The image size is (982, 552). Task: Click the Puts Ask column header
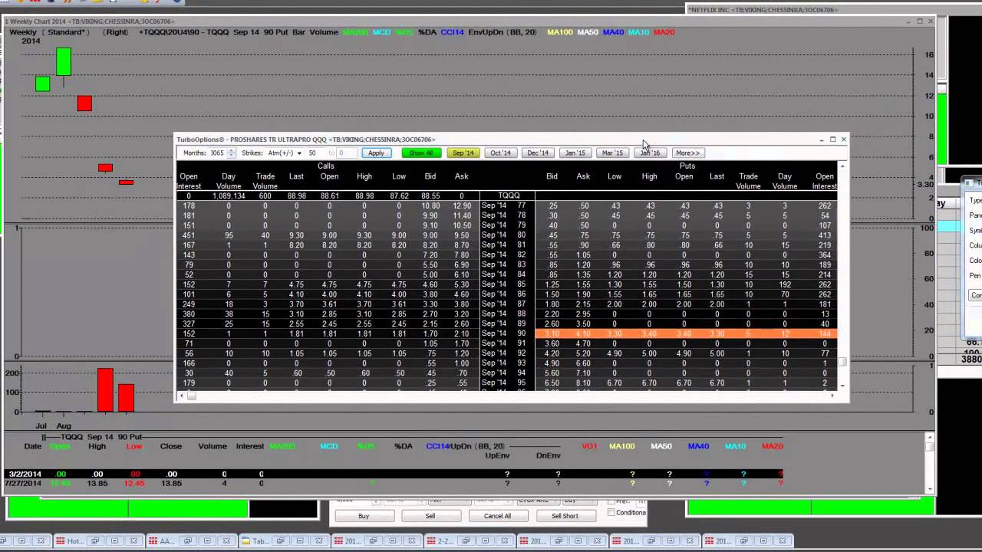pyautogui.click(x=583, y=176)
